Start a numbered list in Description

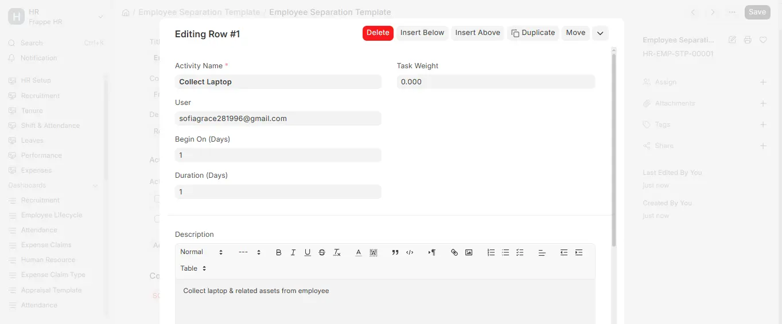491,252
